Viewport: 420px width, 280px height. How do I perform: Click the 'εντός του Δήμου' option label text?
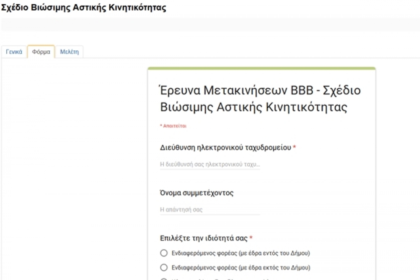241,253
